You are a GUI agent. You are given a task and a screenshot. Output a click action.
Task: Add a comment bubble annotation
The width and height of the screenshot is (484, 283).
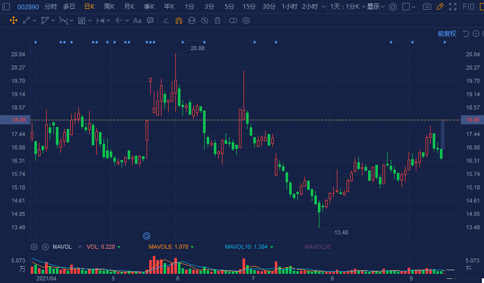point(150,20)
